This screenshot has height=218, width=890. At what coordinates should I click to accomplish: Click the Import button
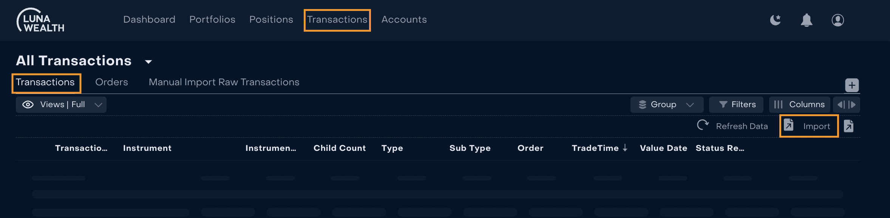[x=809, y=126]
